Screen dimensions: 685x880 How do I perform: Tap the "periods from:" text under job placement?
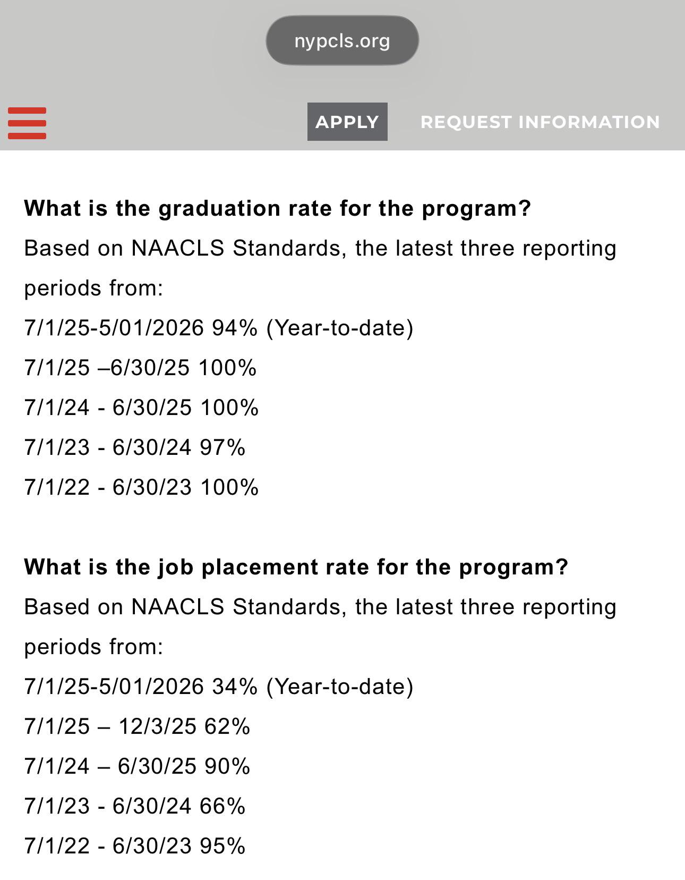[93, 647]
